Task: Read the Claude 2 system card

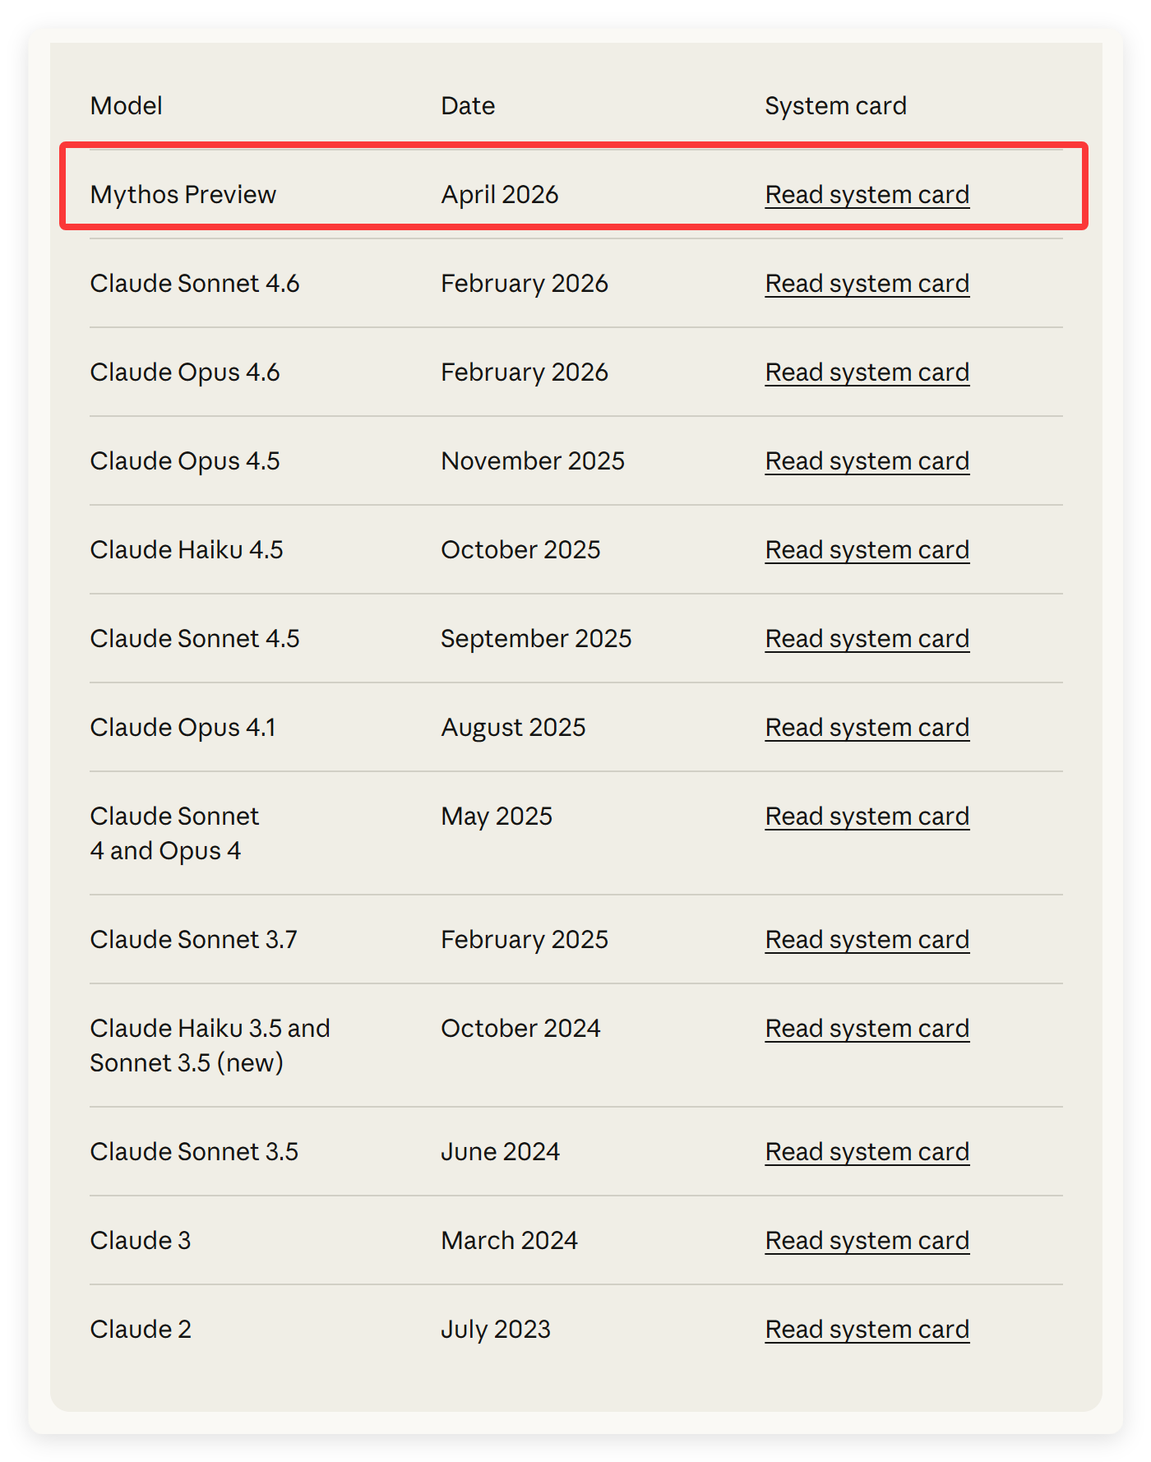Action: (x=867, y=1330)
